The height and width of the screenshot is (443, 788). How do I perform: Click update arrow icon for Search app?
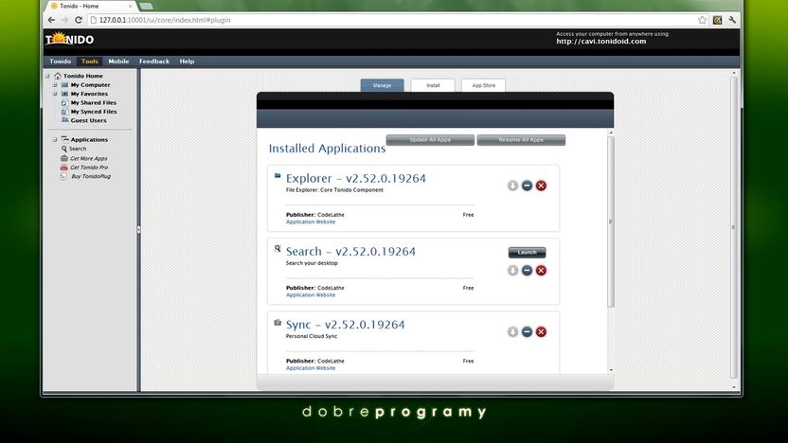[512, 271]
